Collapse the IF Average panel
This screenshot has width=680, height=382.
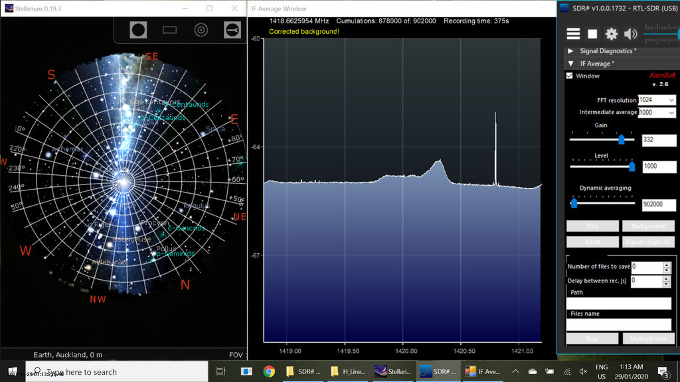[x=570, y=64]
